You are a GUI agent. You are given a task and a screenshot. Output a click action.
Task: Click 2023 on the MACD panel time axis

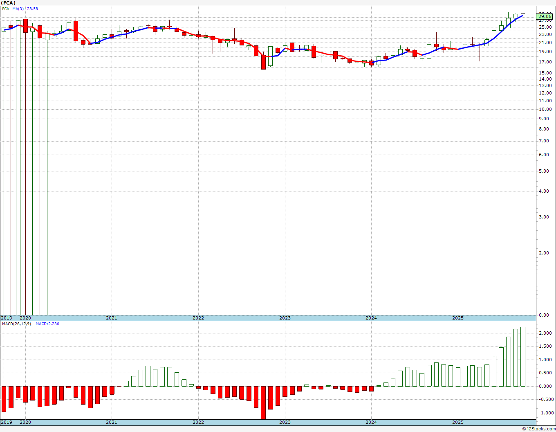[285, 422]
